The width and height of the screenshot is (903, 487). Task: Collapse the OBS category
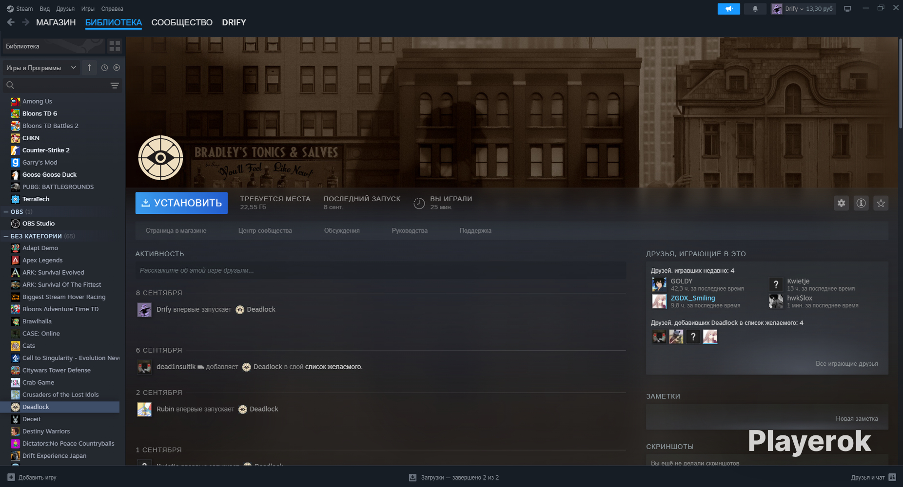tap(6, 212)
